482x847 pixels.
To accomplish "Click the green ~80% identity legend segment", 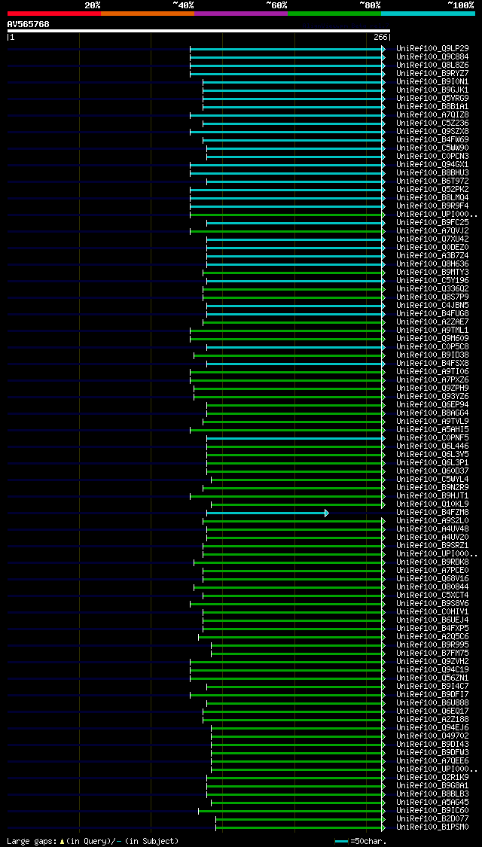I will click(x=334, y=13).
